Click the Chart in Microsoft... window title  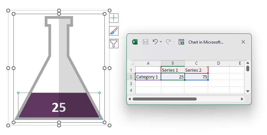click(x=206, y=42)
